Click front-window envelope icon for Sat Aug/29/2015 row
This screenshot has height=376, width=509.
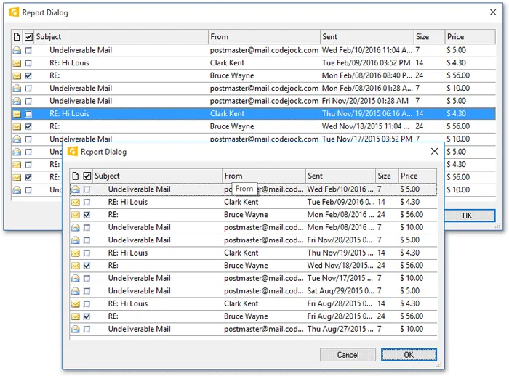(x=76, y=291)
